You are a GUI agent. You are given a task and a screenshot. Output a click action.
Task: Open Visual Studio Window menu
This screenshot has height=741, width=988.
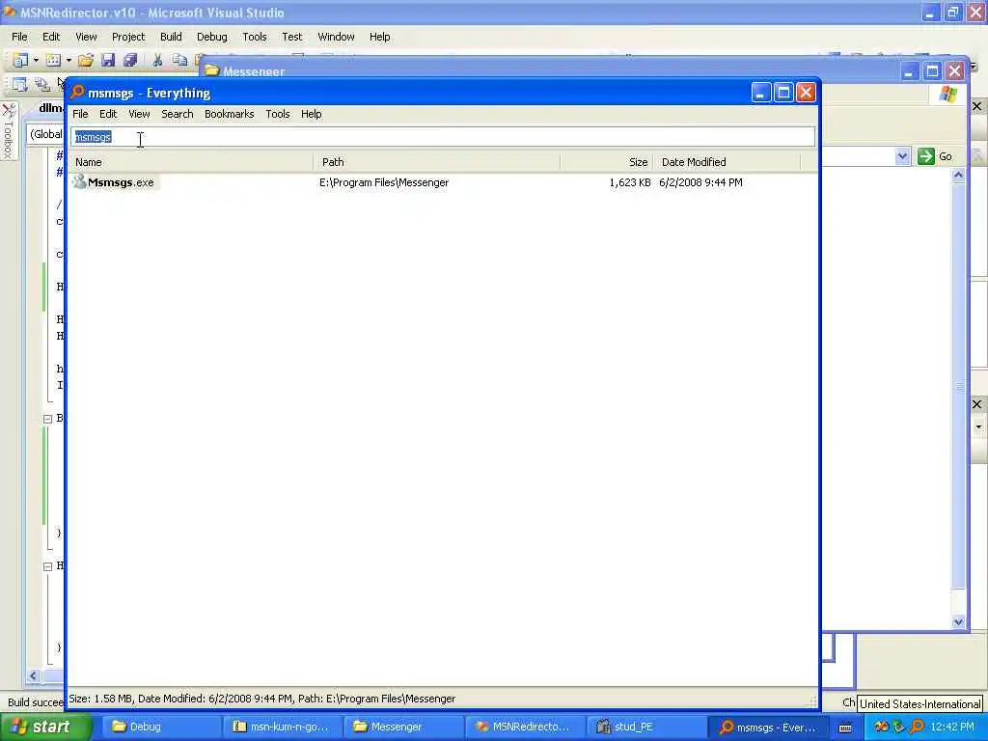[336, 37]
